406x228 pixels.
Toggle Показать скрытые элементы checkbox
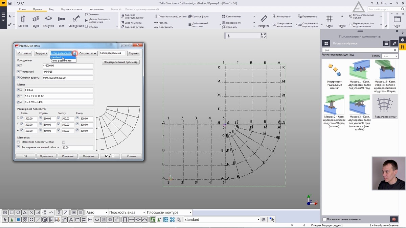click(324, 219)
